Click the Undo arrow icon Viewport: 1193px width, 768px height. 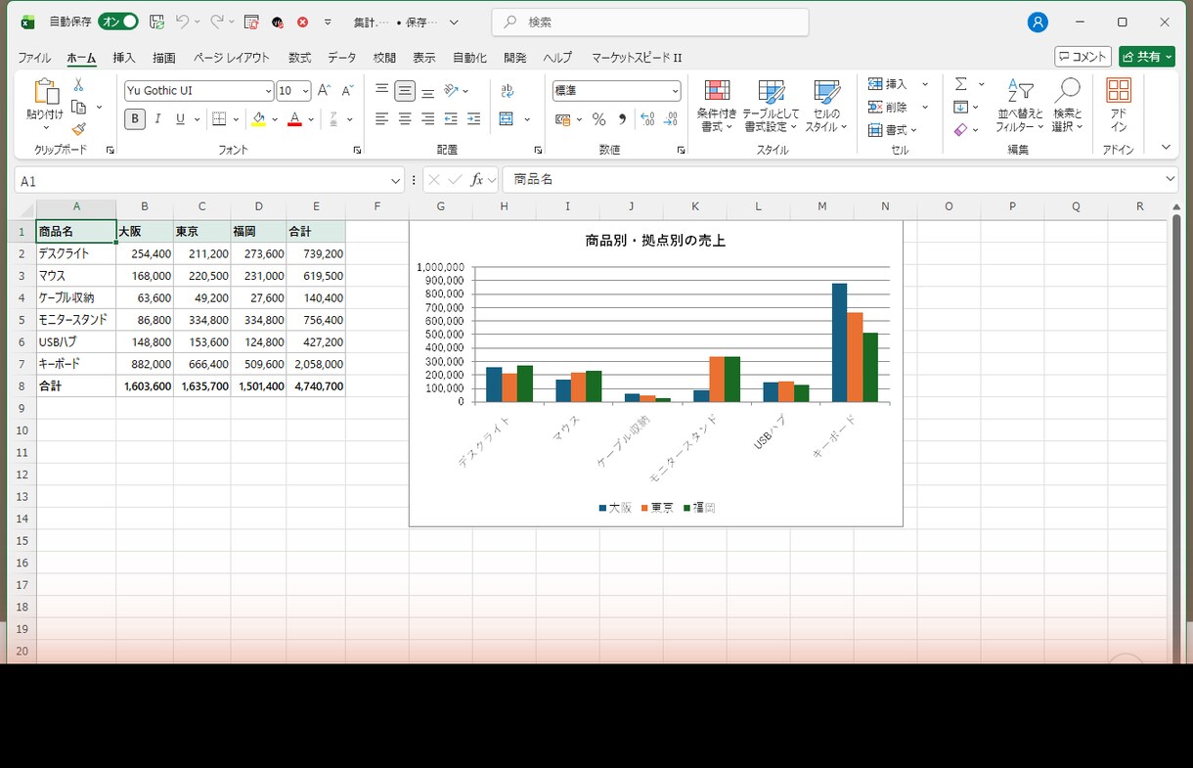click(182, 22)
